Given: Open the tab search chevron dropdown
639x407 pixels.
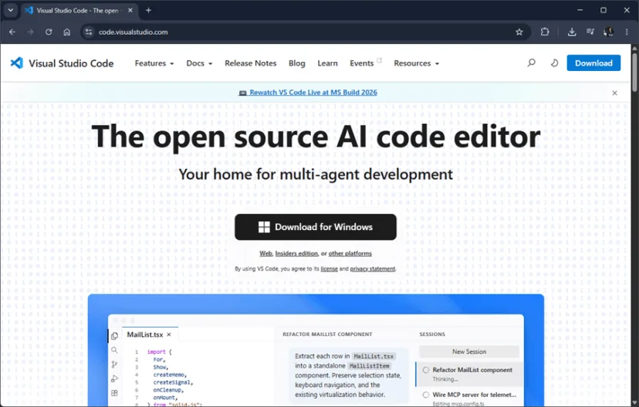Looking at the screenshot, I should point(11,10).
